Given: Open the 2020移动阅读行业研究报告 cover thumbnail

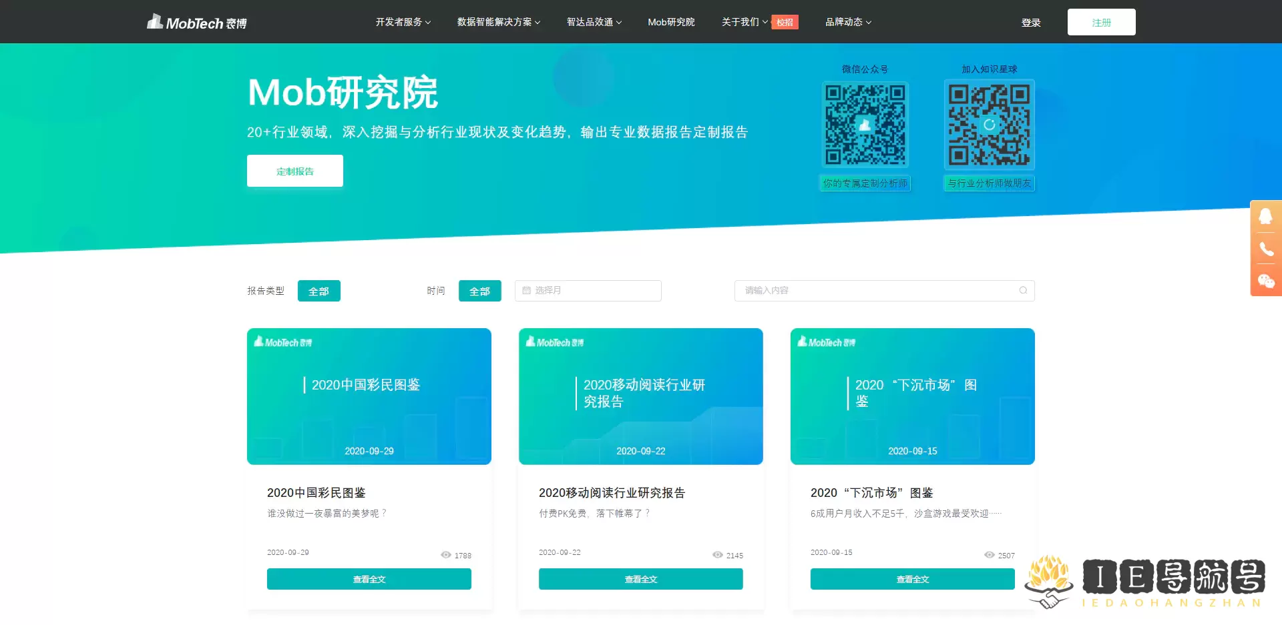Looking at the screenshot, I should tap(640, 396).
